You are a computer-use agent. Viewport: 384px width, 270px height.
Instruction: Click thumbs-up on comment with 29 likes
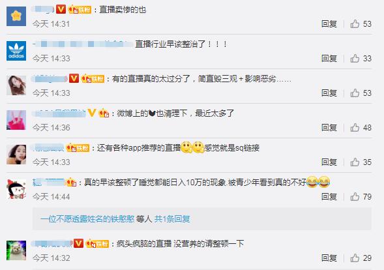pos(355,258)
